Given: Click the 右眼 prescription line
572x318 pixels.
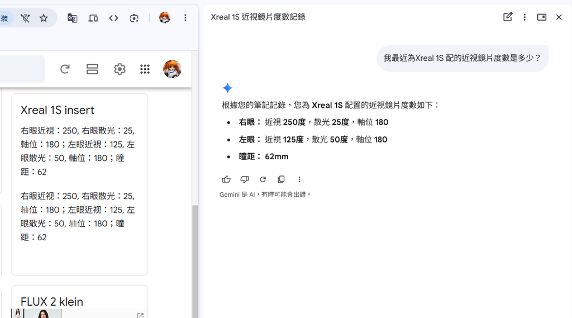Looking at the screenshot, I should [313, 122].
